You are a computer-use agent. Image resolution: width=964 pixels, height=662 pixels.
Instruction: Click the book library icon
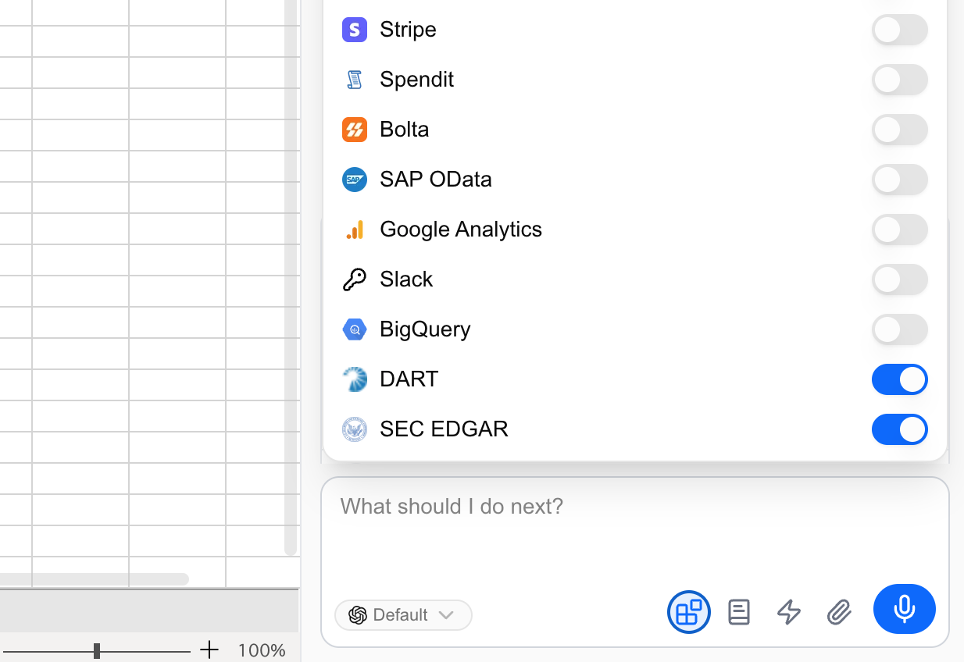[739, 612]
